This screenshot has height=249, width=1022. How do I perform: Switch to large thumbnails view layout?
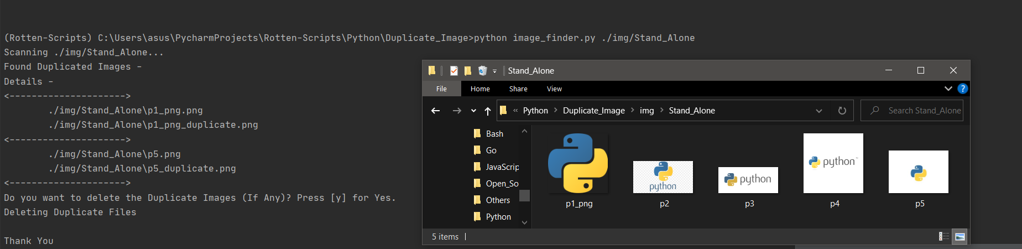pos(960,237)
